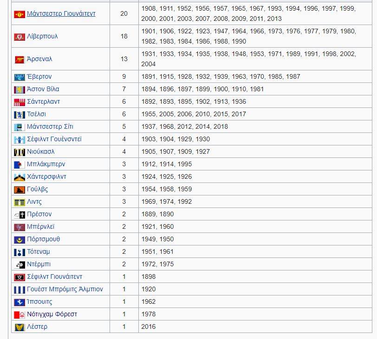Image resolution: width=377 pixels, height=339 pixels.
Task: Click the Πόρτσμουθ blue flag icon
Action: coord(19,240)
